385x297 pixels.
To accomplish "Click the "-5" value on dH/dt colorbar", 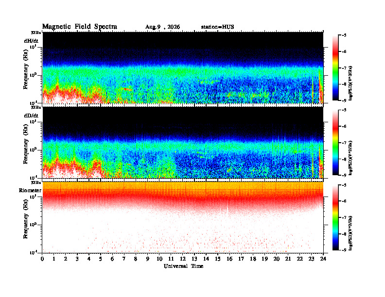I will click(345, 35).
